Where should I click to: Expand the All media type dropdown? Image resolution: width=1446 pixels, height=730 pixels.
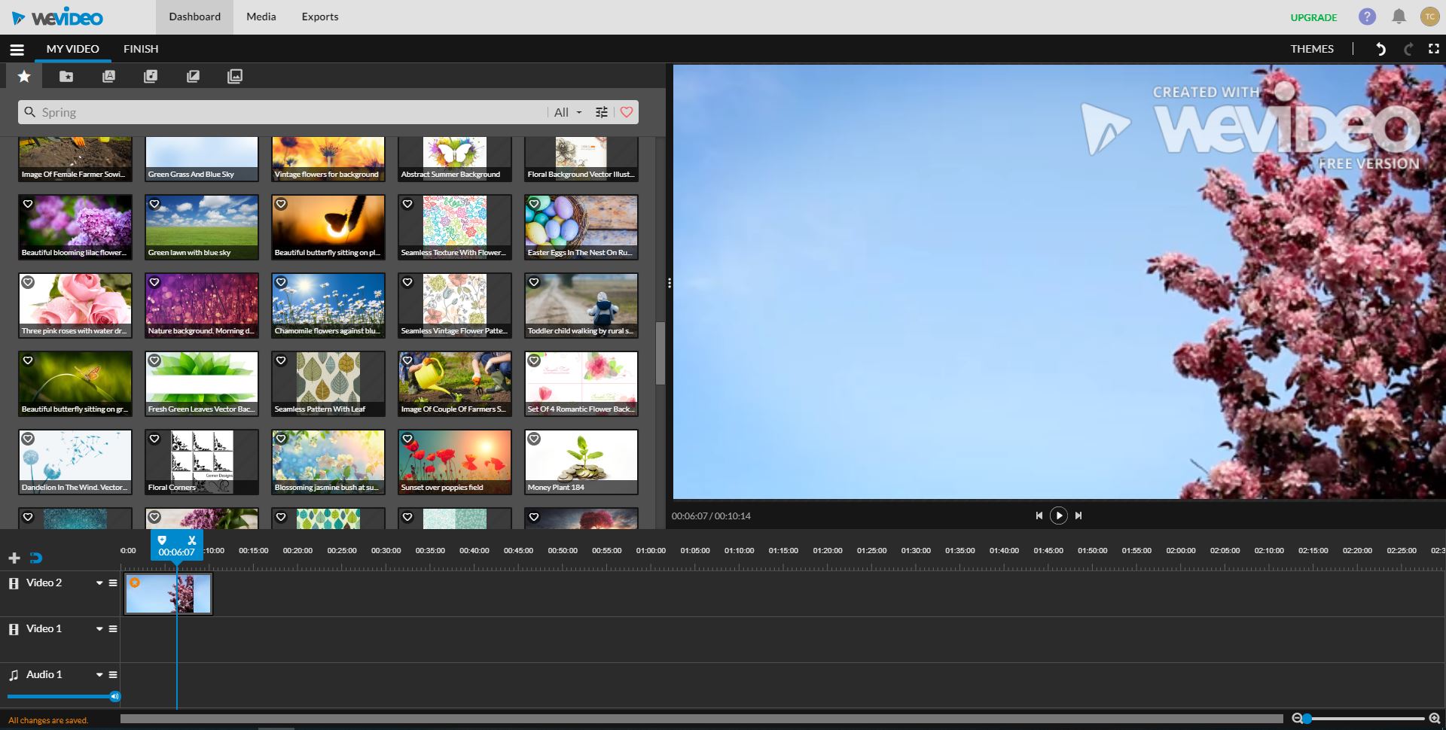tap(568, 112)
